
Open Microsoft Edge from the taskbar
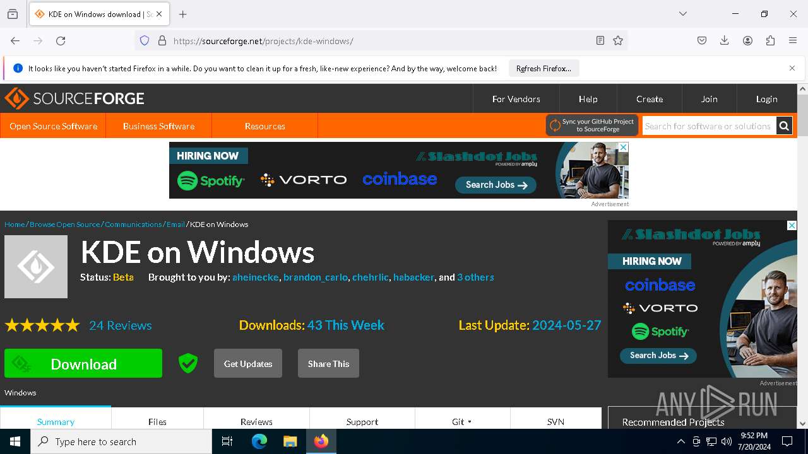[259, 441]
